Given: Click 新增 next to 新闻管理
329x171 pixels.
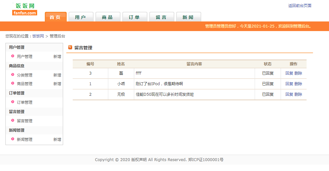Looking at the screenshot, I should [x=57, y=140].
